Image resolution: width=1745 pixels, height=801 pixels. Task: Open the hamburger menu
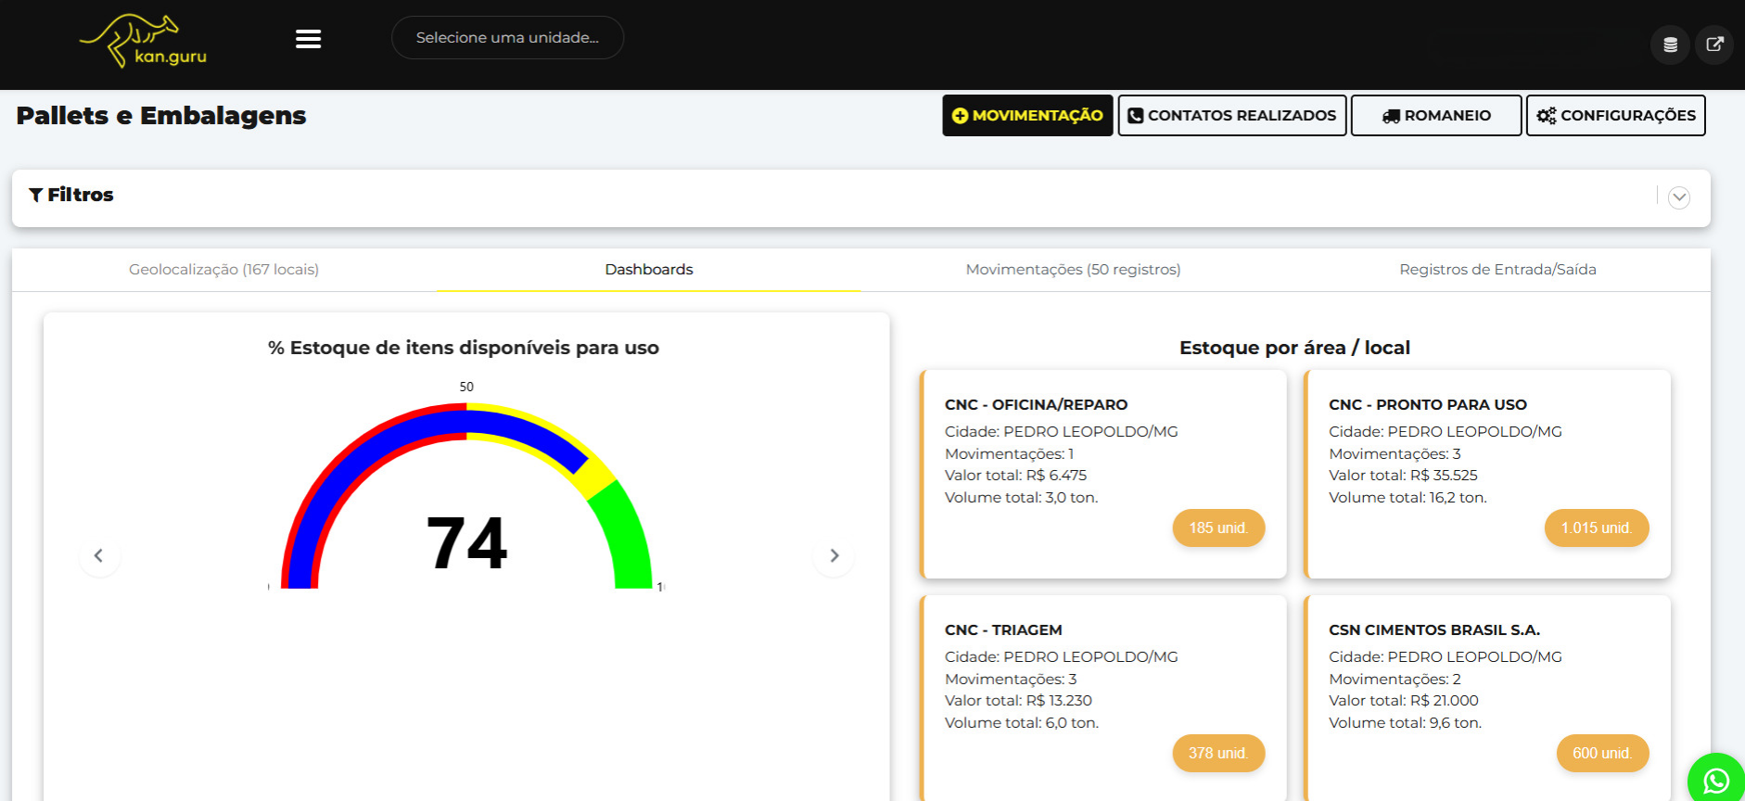(308, 39)
